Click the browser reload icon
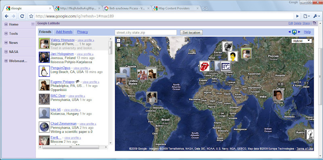The image size is (323, 160). (22, 16)
